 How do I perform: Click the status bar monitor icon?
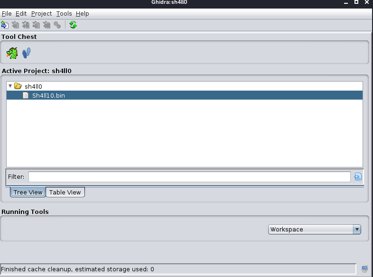point(364,269)
